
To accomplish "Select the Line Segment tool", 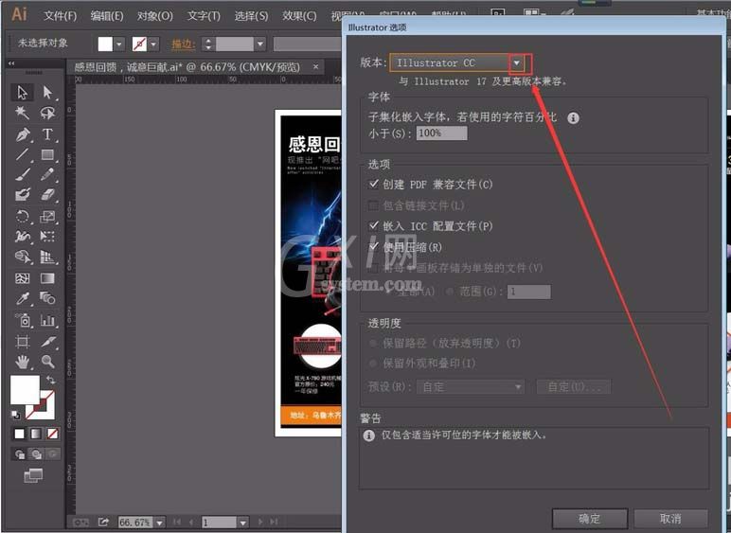I will pos(22,154).
